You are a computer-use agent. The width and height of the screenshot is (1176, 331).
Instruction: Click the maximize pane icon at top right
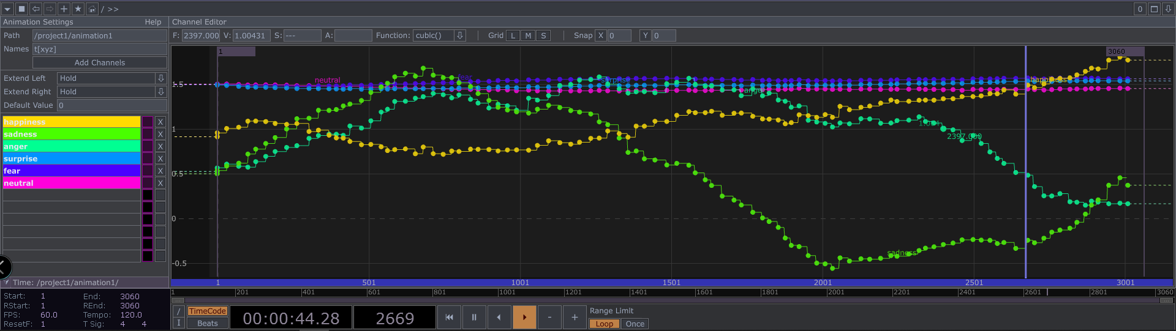click(x=1154, y=9)
